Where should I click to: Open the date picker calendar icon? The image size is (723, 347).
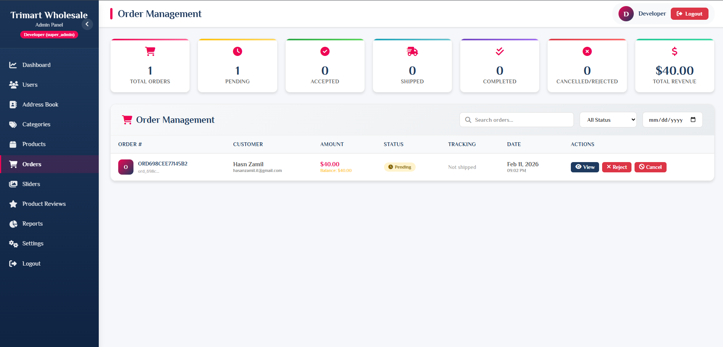point(693,119)
